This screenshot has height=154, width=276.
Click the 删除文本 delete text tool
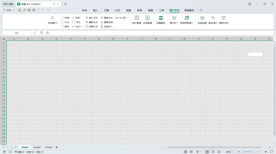(x=91, y=22)
